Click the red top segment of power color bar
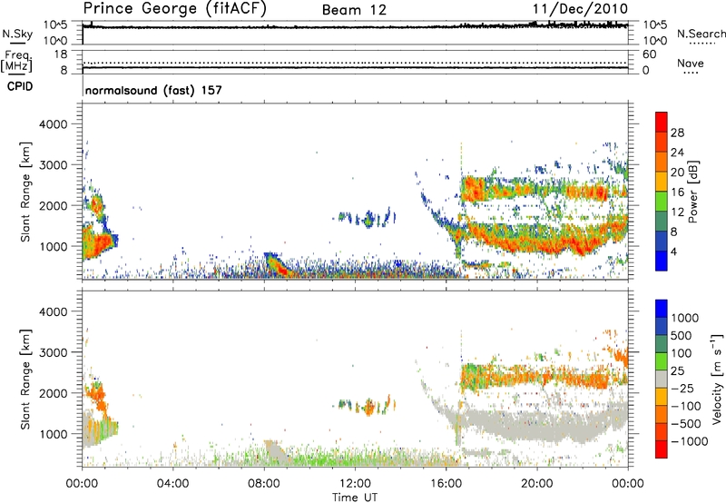This screenshot has height=503, width=726. [x=662, y=122]
